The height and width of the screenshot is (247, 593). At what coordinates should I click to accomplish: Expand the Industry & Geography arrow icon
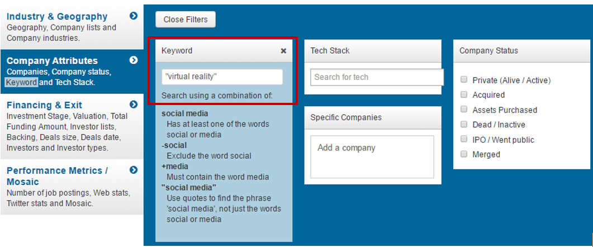point(134,16)
